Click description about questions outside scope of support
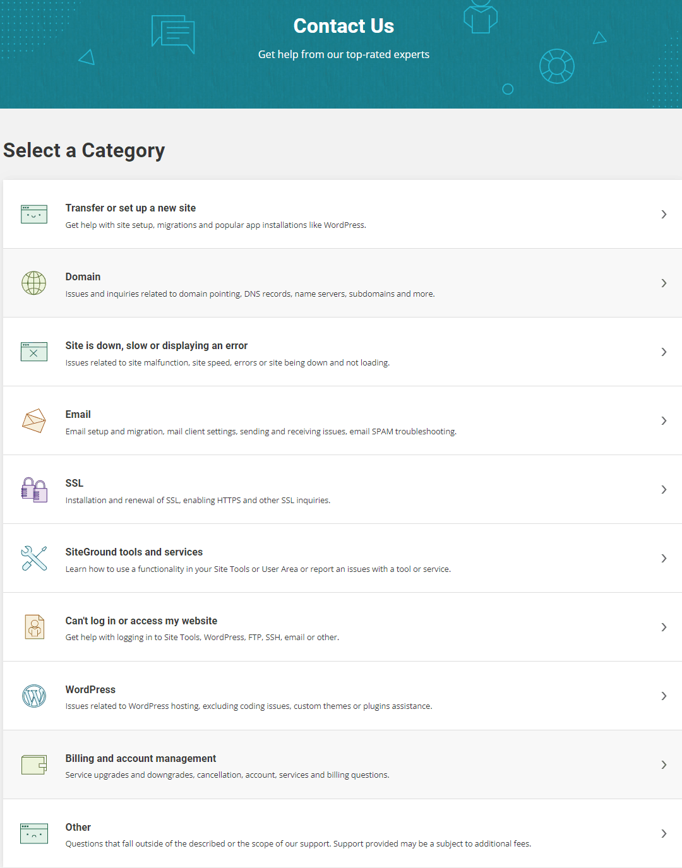 pyautogui.click(x=298, y=843)
